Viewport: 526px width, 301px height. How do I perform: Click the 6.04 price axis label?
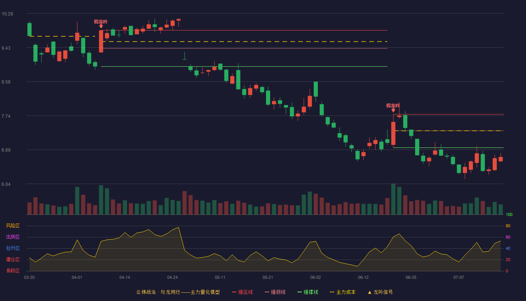pos(7,184)
